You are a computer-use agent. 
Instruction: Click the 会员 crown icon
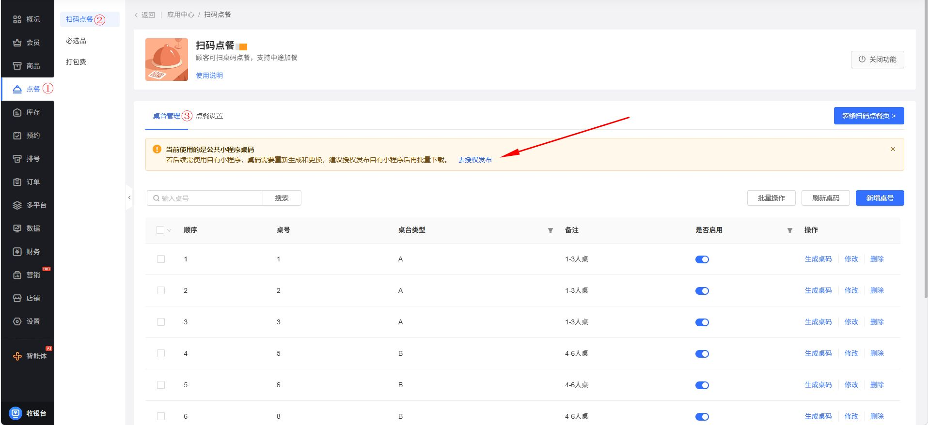pos(17,43)
